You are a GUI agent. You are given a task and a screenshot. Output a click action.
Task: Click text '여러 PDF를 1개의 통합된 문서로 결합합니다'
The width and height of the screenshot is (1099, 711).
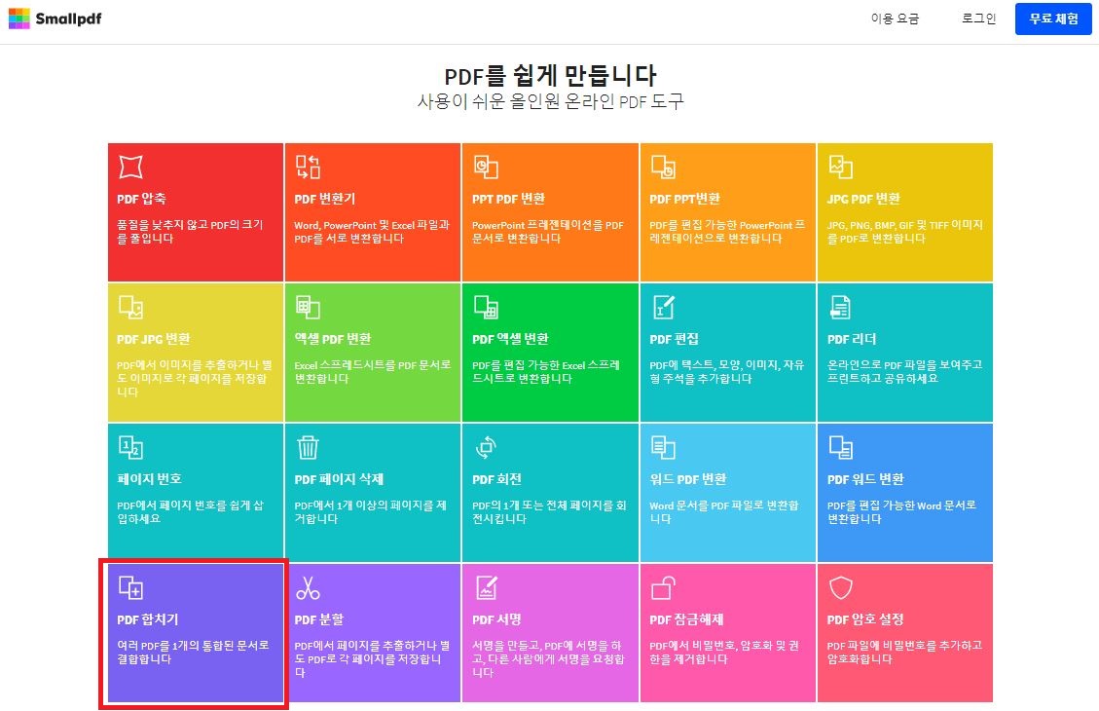(193, 653)
